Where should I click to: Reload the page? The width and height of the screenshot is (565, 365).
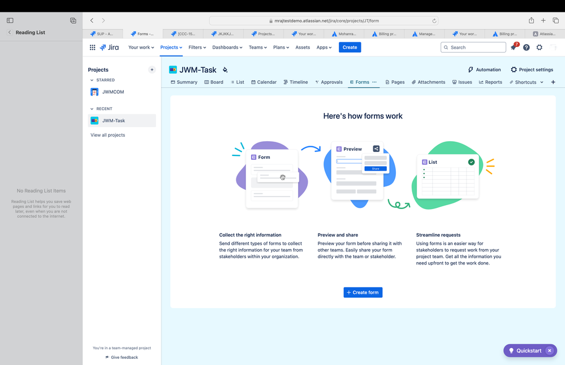click(434, 20)
